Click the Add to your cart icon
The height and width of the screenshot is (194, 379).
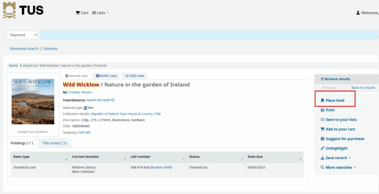coord(322,129)
